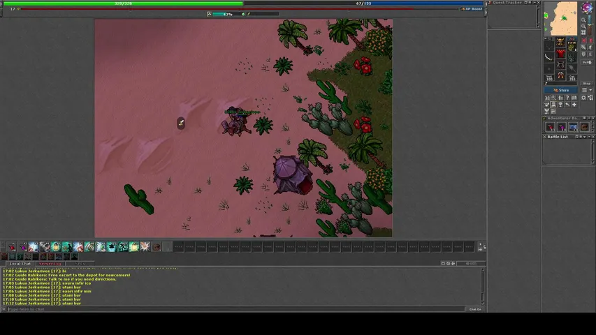596x335 pixels.
Task: Click the Battle List title
Action: tap(558, 137)
